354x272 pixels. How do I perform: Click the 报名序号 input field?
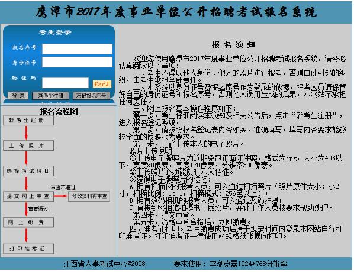click(x=77, y=48)
